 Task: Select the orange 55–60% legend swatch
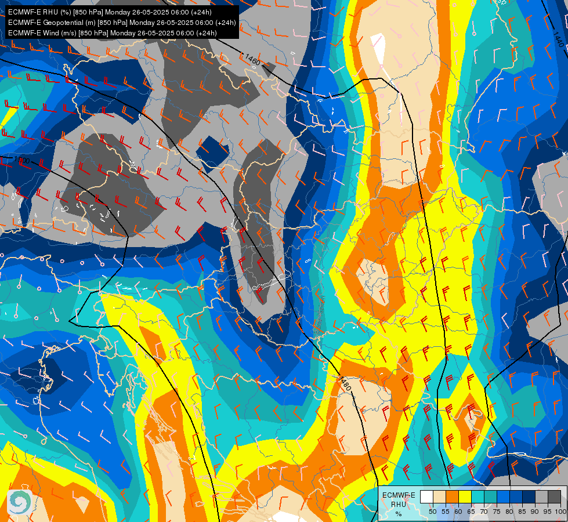pos(452,496)
